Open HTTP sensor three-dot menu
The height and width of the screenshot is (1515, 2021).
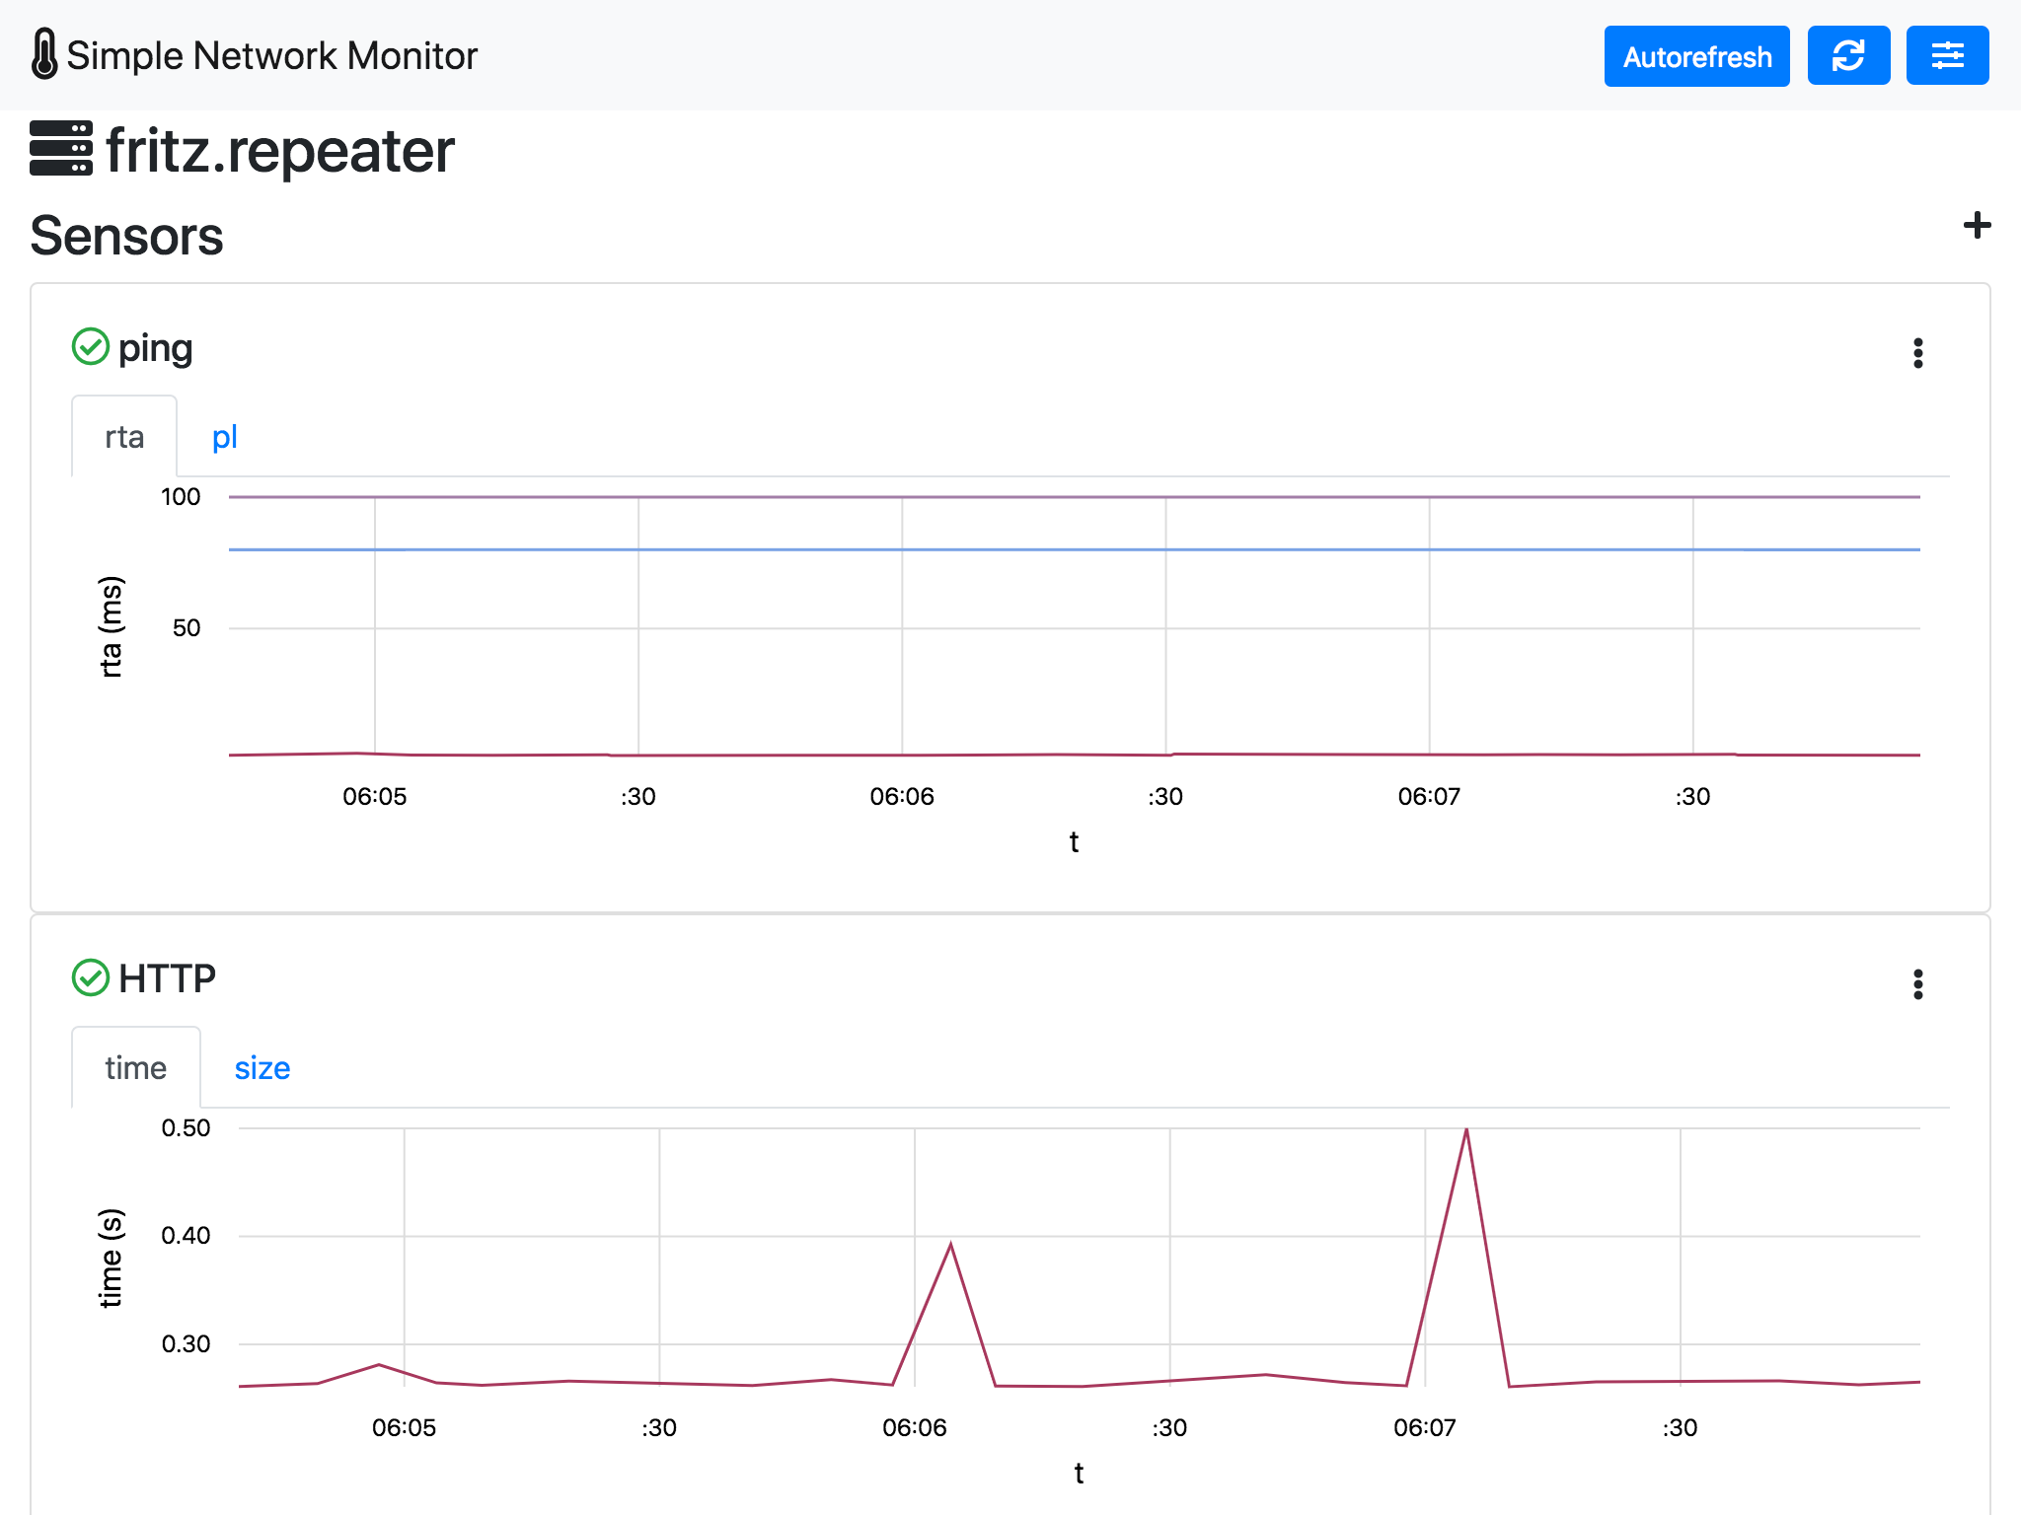(1917, 984)
